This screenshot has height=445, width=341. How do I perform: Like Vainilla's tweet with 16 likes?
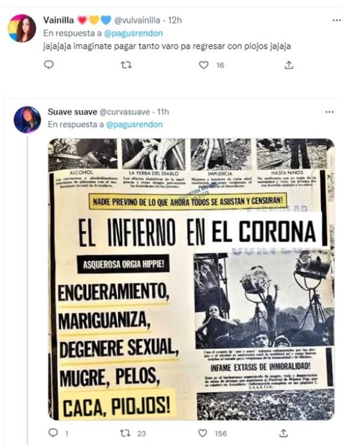(204, 65)
